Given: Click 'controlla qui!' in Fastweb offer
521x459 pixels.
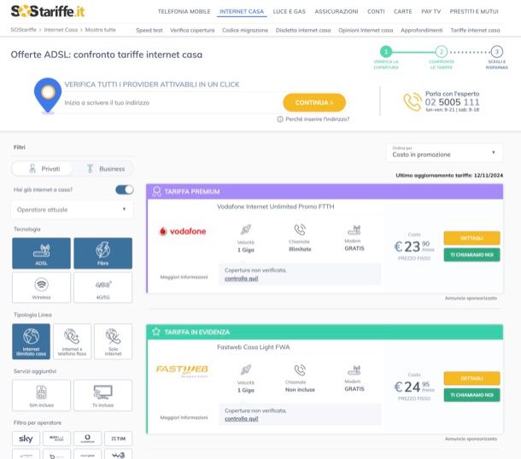Looking at the screenshot, I should coord(242,419).
